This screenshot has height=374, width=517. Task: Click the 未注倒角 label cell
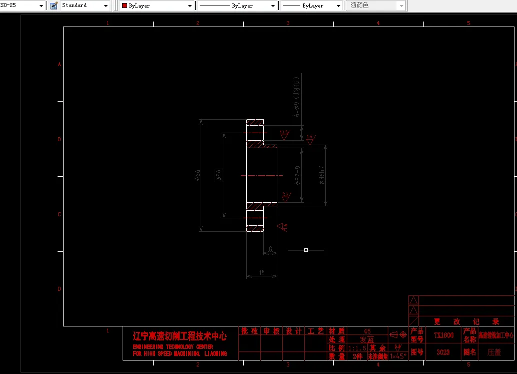(378, 356)
